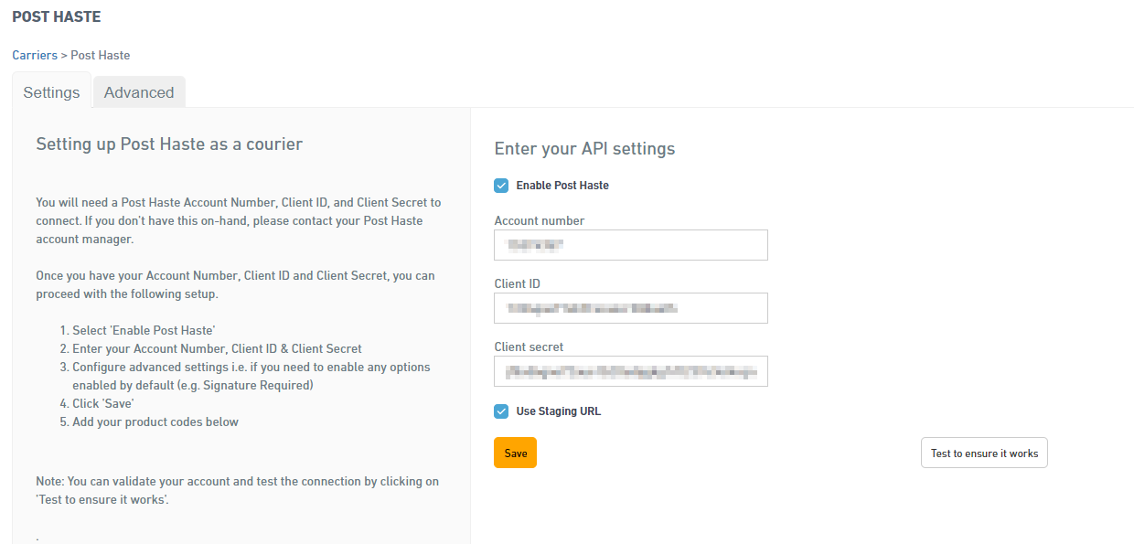Click the 'Post Haste' breadcrumb text

pyautogui.click(x=101, y=55)
